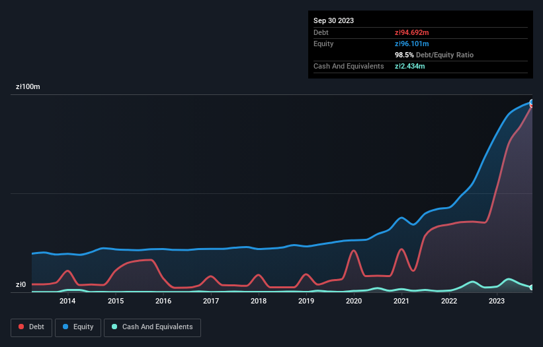Viewport: 543px width, 347px height.
Task: Click the 98.5% Debt/Equity Ratio text
Action: click(435, 55)
